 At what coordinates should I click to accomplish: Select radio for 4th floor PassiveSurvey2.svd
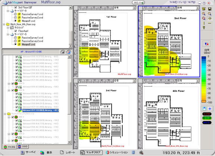coord(16,41)
